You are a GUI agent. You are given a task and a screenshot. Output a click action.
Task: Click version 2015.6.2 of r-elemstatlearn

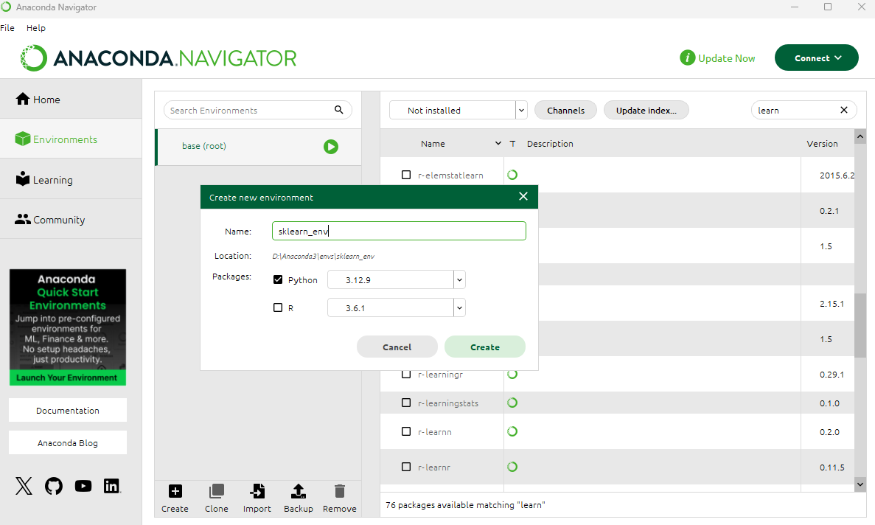(837, 175)
